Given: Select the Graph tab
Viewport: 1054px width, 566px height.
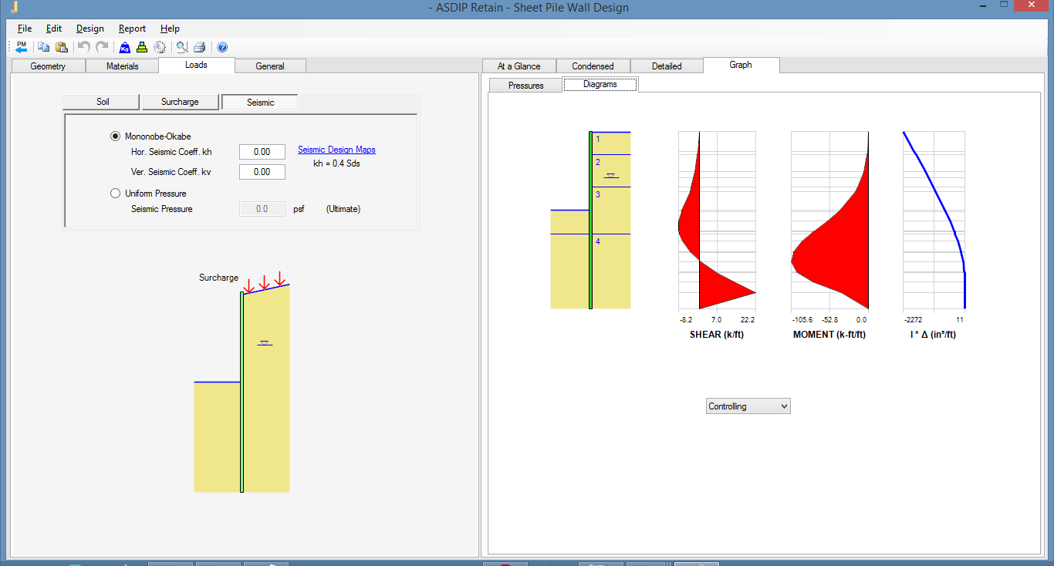Looking at the screenshot, I should click(x=741, y=65).
